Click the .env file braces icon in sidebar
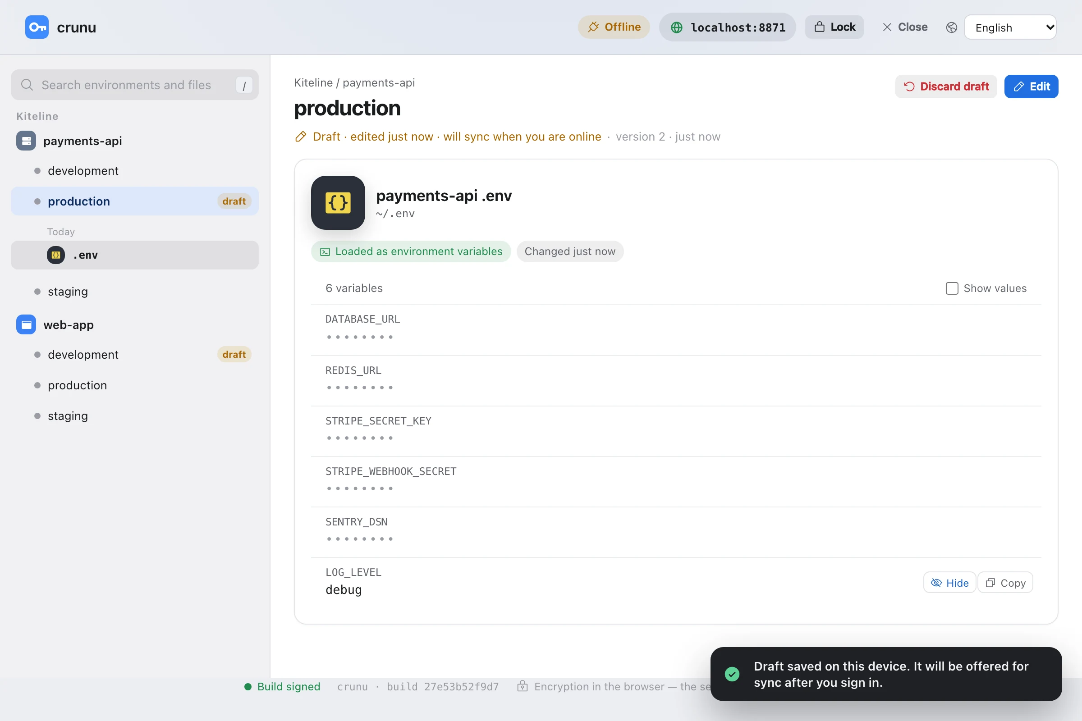1082x721 pixels. [56, 255]
